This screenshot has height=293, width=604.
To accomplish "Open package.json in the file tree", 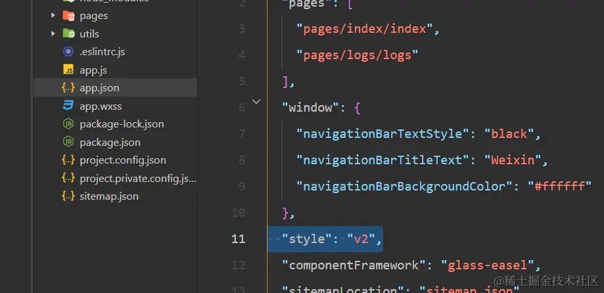I will 110,143.
